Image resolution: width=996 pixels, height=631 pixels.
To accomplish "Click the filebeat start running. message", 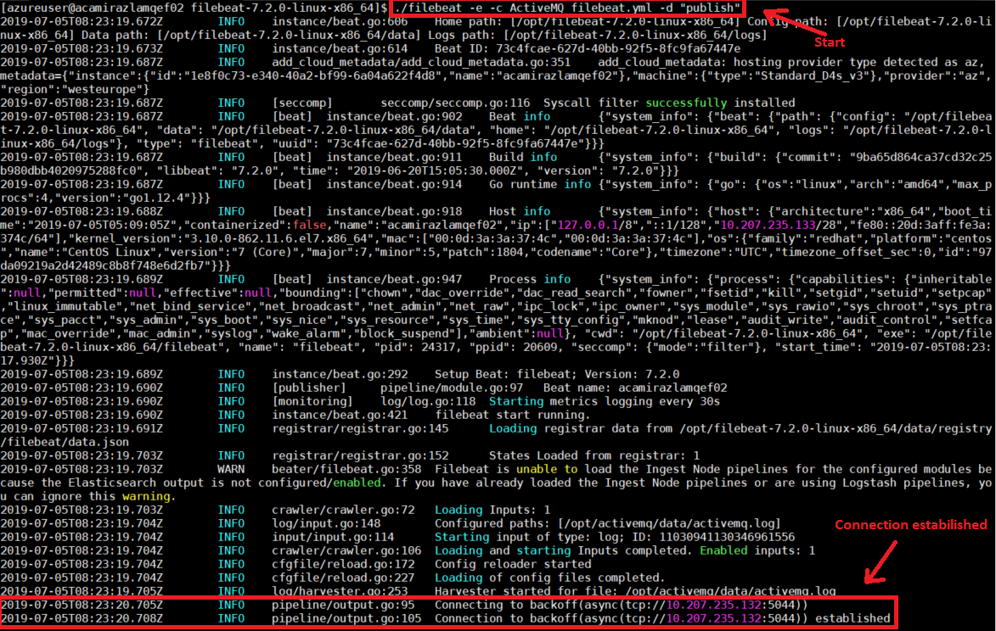I will pyautogui.click(x=513, y=415).
